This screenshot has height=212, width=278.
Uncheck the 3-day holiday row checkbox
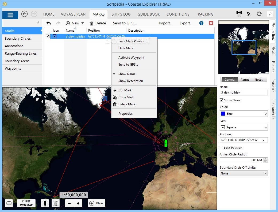tap(48, 36)
